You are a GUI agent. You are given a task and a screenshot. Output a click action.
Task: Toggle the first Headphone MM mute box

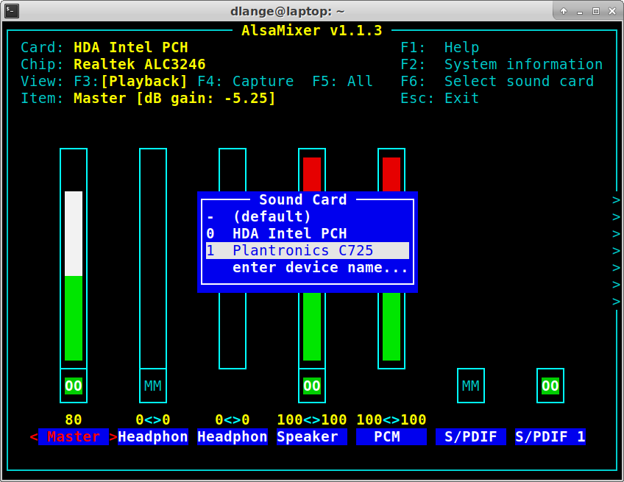(153, 386)
